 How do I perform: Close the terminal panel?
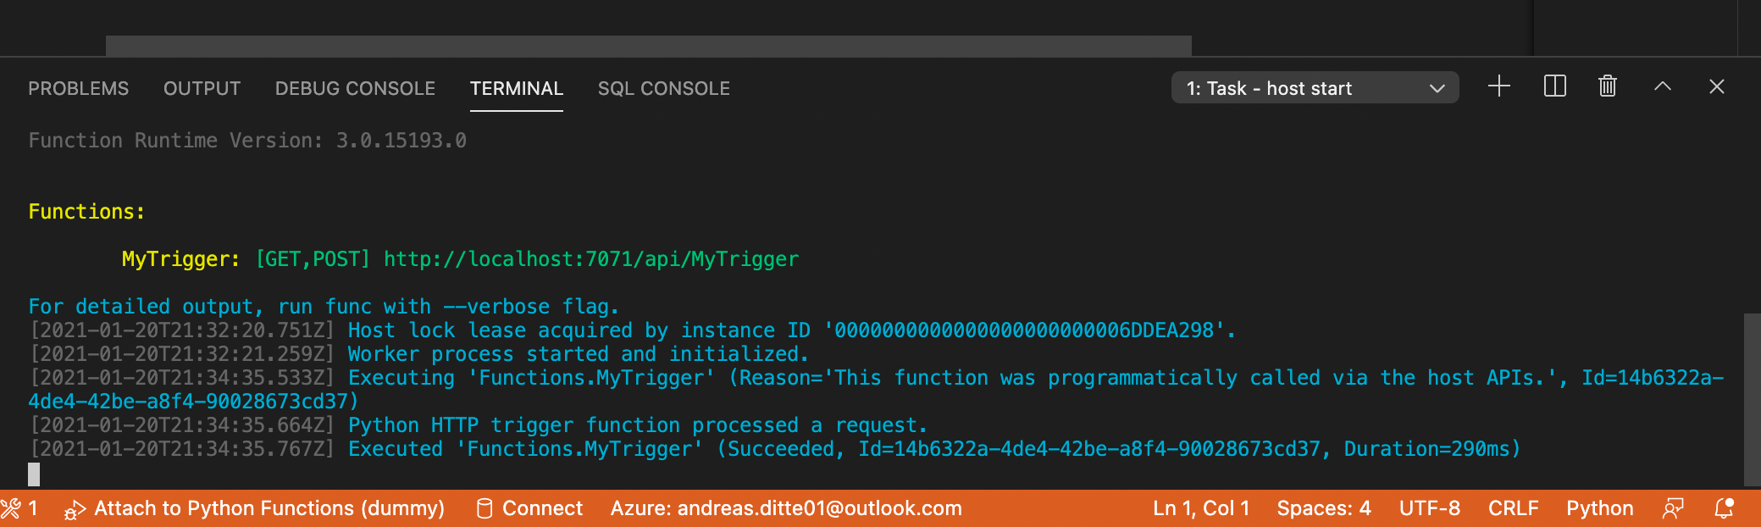(x=1717, y=86)
